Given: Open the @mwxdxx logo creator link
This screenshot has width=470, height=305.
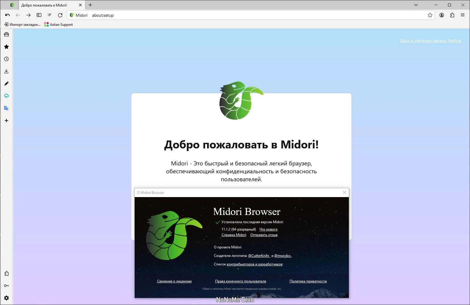Looking at the screenshot, I should pos(283,256).
